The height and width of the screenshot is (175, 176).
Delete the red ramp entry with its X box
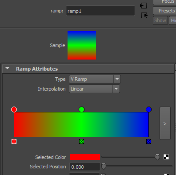(x=14, y=142)
